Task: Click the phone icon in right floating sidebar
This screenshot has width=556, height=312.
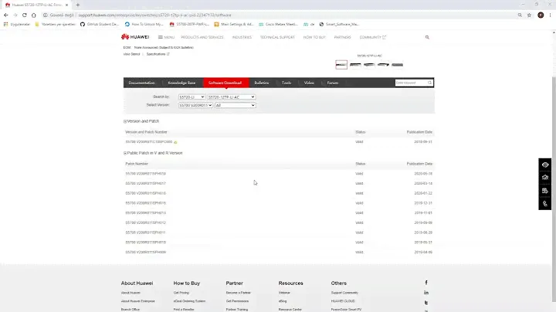Action: pyautogui.click(x=545, y=204)
